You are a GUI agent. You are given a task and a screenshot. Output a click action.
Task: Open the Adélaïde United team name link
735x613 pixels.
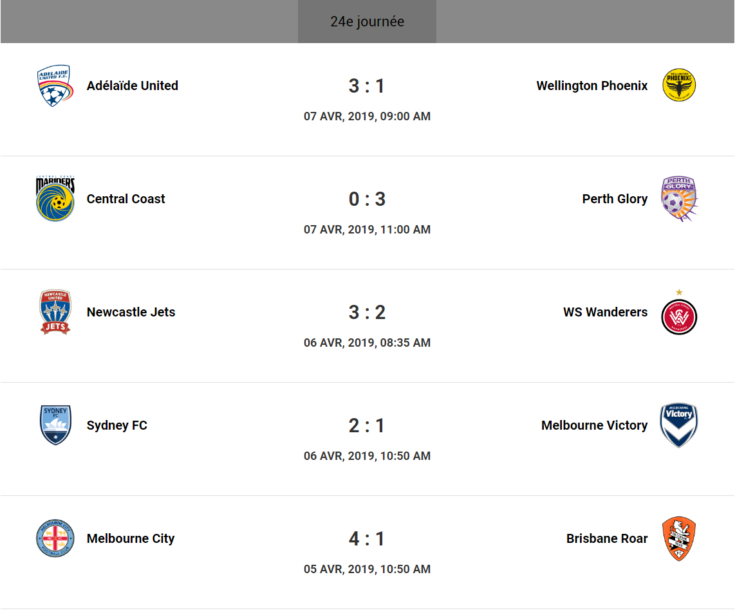click(x=133, y=86)
